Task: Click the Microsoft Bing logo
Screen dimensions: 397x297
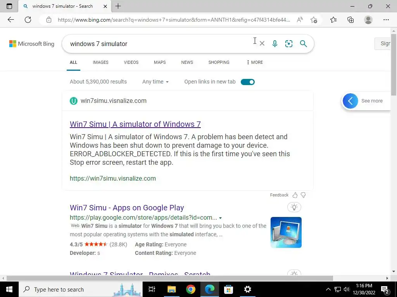Action: pos(32,44)
